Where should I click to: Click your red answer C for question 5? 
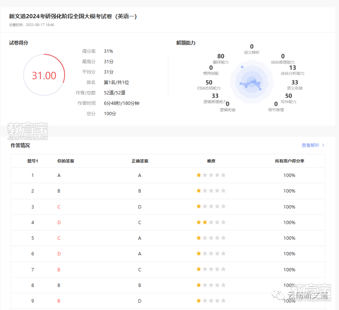(x=59, y=238)
